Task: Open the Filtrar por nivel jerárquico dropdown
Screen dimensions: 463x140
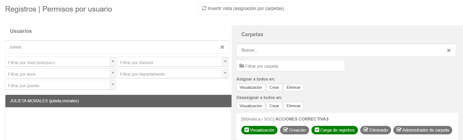Action: pyautogui.click(x=113, y=62)
